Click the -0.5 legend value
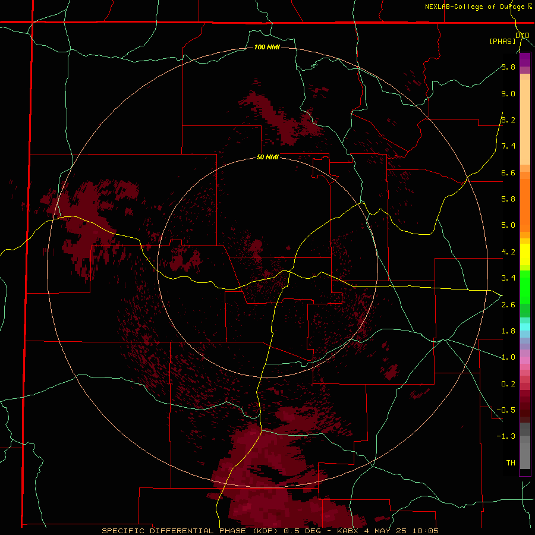The width and height of the screenshot is (535, 535). (506, 410)
